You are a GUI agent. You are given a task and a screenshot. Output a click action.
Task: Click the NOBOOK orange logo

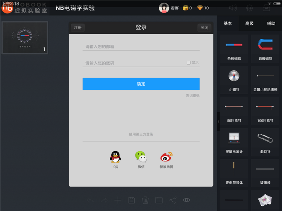(7, 8)
